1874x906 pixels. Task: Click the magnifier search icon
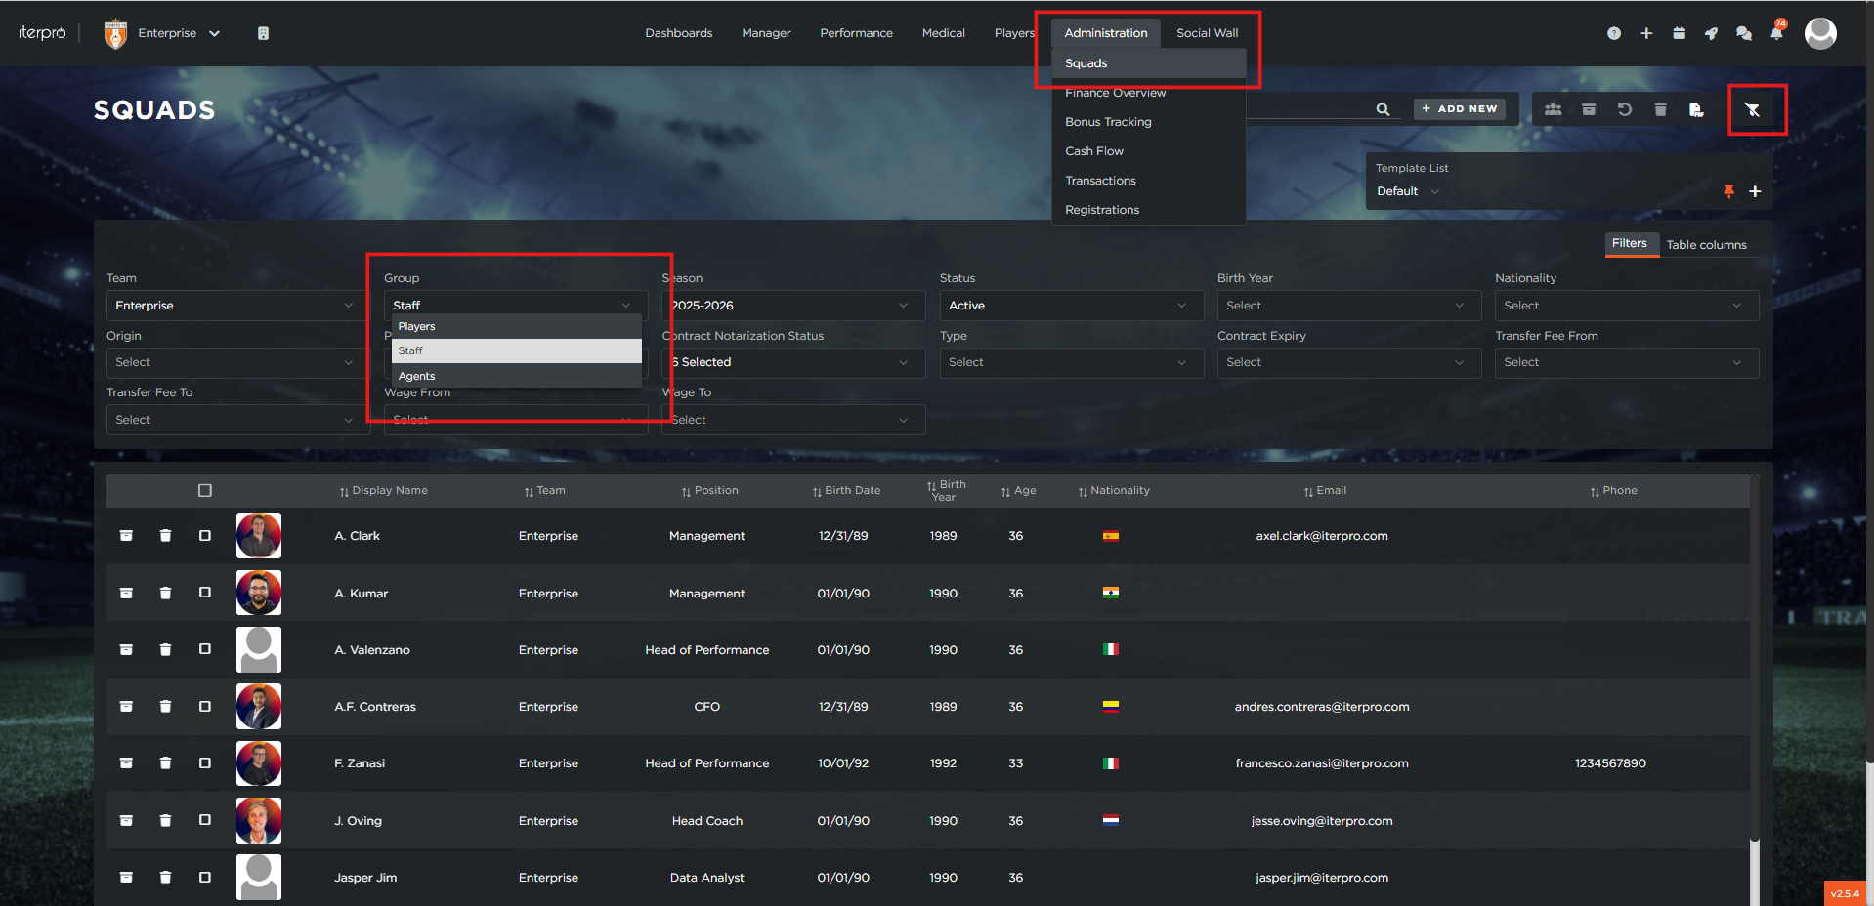(1383, 109)
